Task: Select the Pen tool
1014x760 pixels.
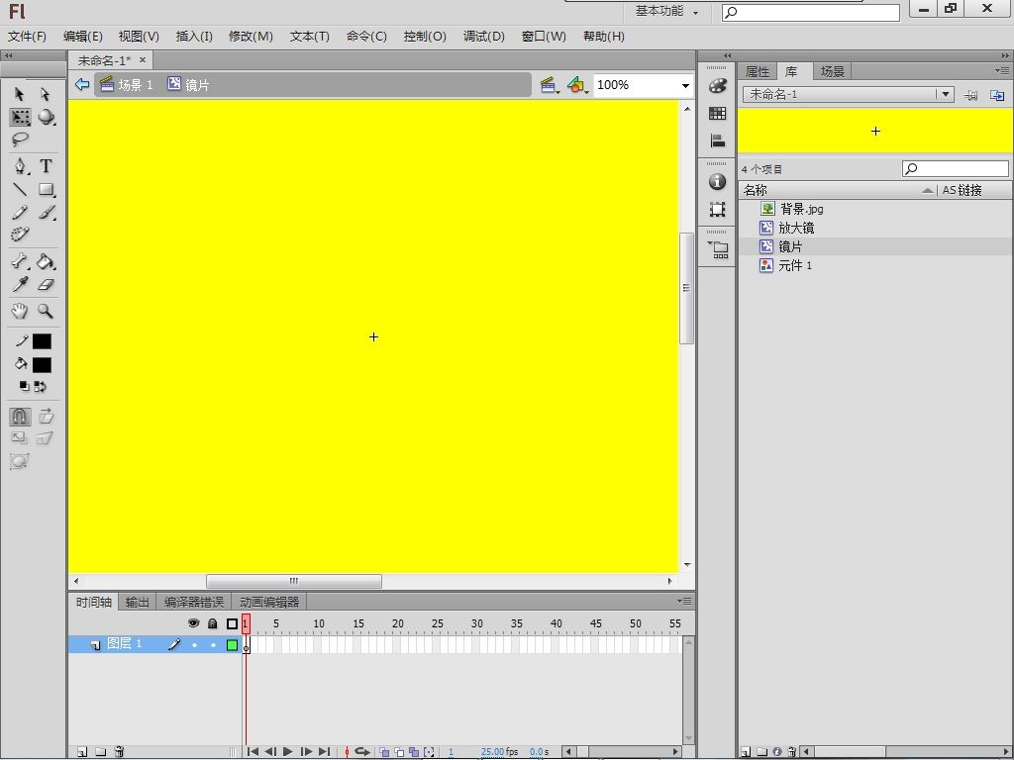Action: [x=20, y=166]
